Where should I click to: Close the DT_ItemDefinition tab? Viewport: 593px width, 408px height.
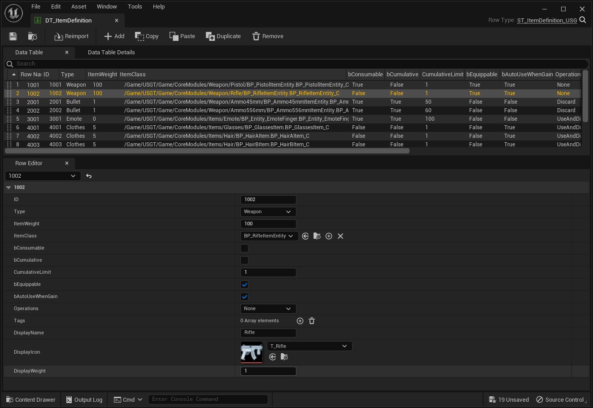(117, 21)
